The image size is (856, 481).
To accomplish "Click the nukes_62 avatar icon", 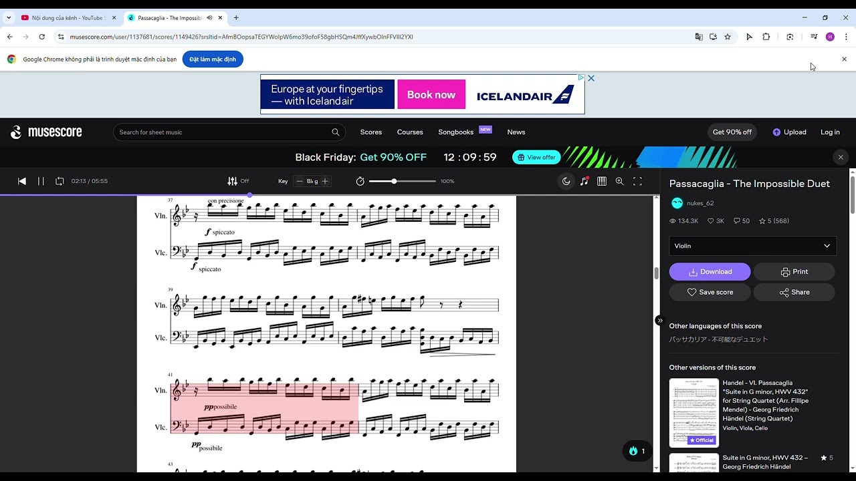I will tap(677, 203).
